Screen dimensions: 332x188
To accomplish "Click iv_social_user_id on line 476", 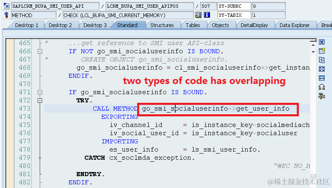I will pyautogui.click(x=144, y=133).
